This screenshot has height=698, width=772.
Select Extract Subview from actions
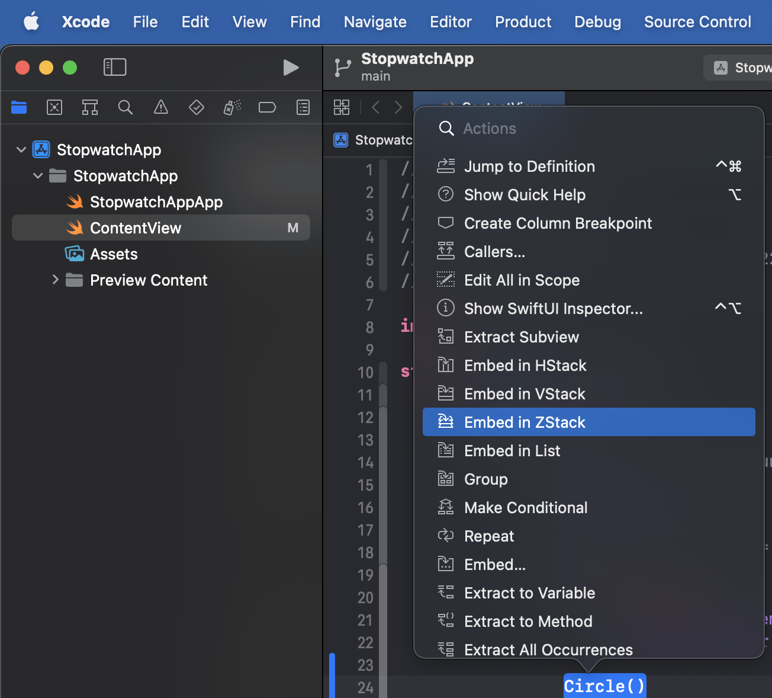(521, 337)
